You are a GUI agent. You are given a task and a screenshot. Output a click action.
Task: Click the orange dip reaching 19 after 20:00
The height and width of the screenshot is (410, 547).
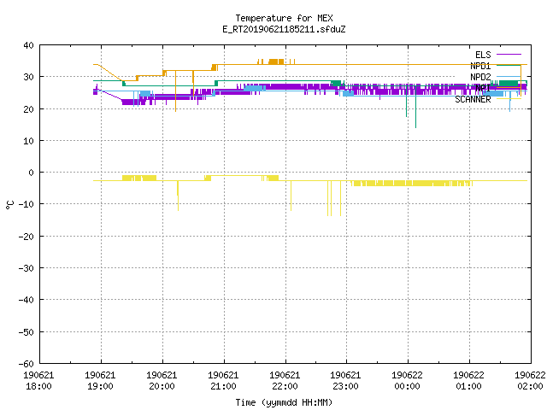click(x=175, y=91)
